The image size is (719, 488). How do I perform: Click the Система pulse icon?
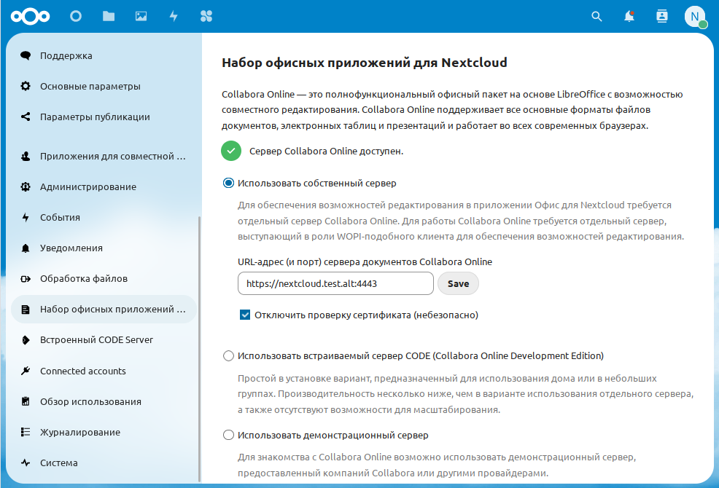tap(26, 463)
